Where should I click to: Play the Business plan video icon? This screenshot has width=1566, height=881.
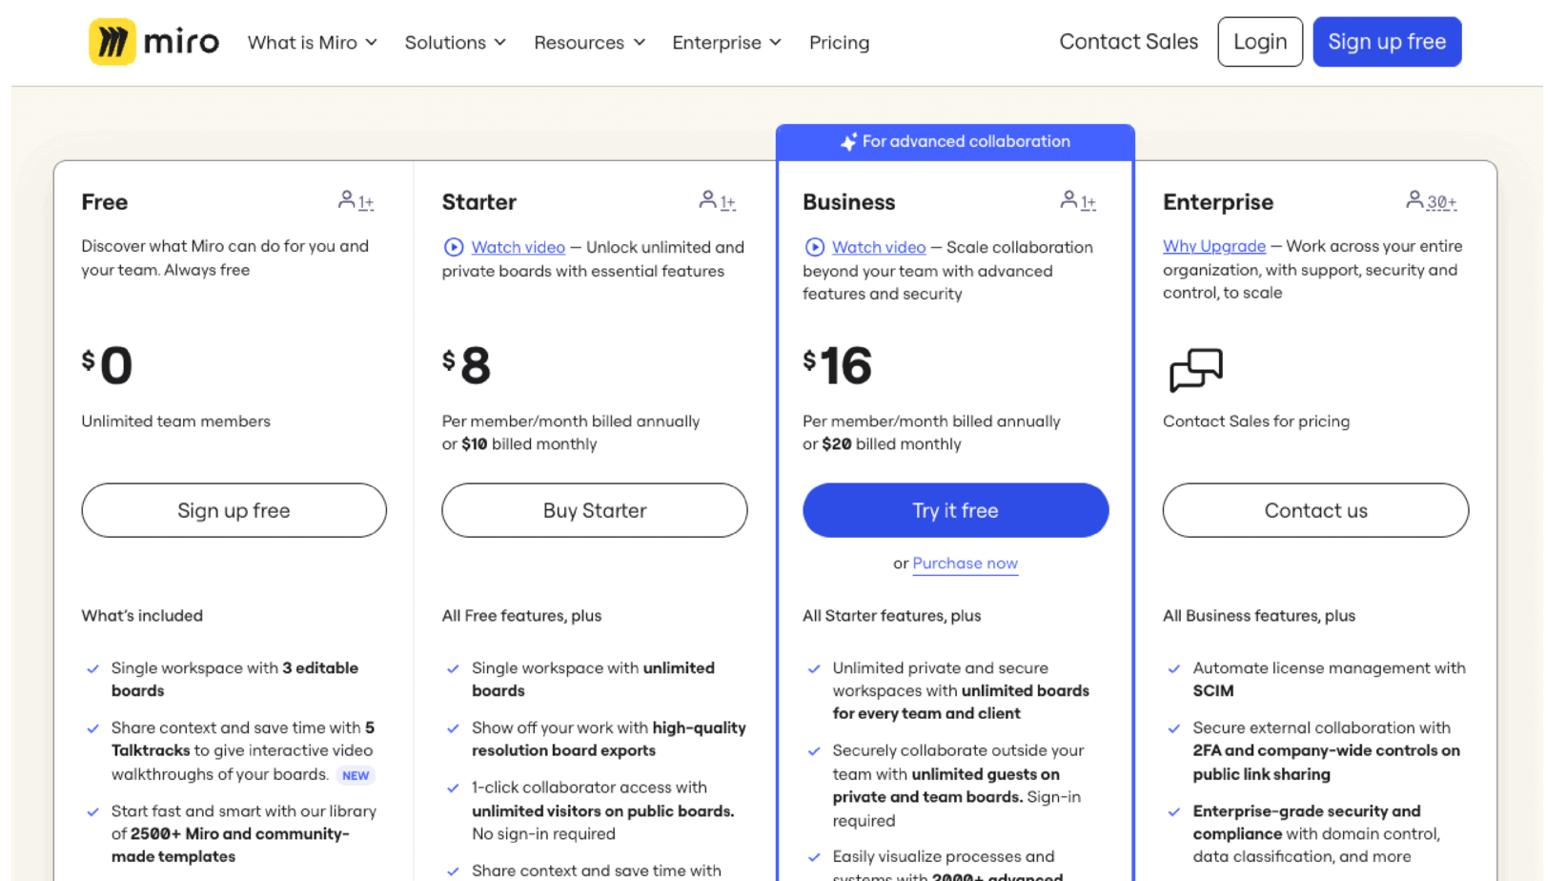(x=814, y=248)
